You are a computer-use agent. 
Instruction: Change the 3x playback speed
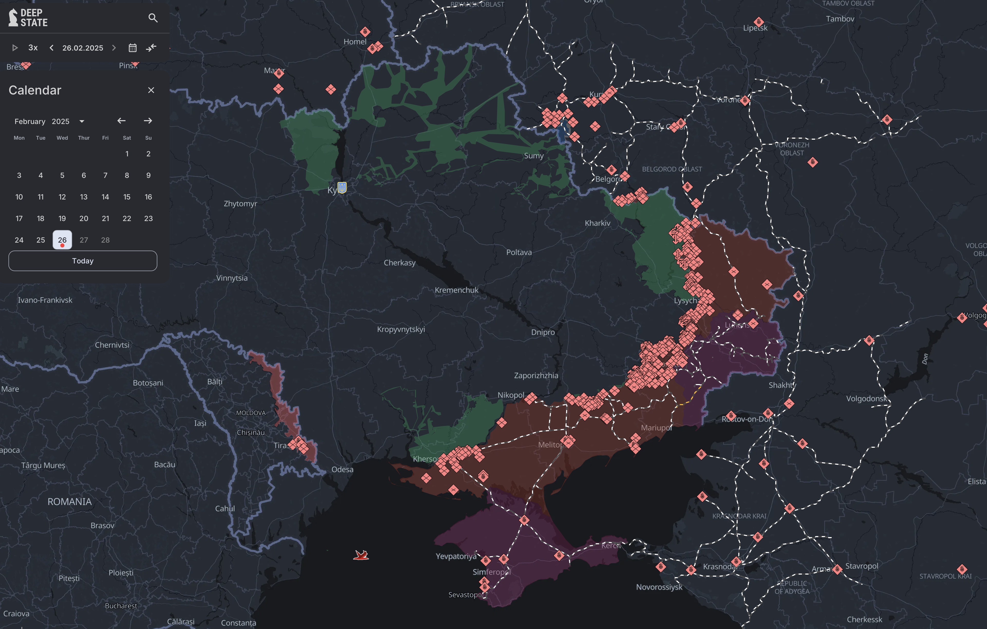33,47
